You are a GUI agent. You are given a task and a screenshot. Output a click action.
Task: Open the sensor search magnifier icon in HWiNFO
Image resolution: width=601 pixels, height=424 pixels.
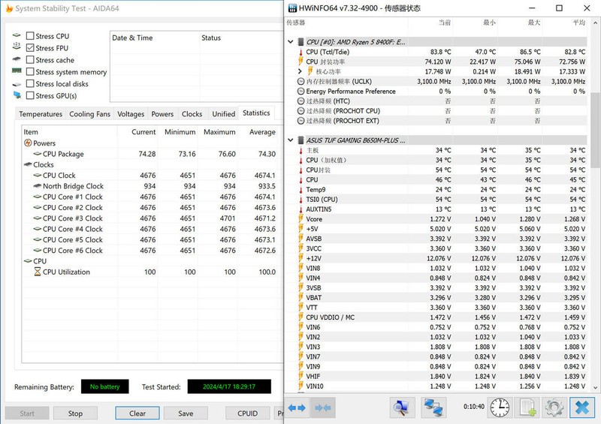point(402,407)
